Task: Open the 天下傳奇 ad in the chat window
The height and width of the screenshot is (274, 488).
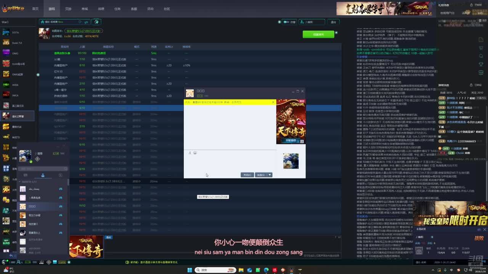Action: (x=291, y=121)
